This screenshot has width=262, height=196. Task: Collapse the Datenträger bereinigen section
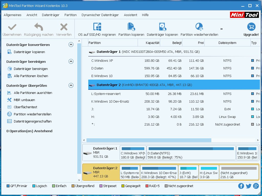71,62
